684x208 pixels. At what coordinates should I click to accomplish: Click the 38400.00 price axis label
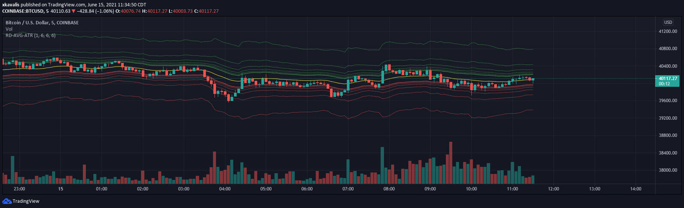(x=668, y=153)
